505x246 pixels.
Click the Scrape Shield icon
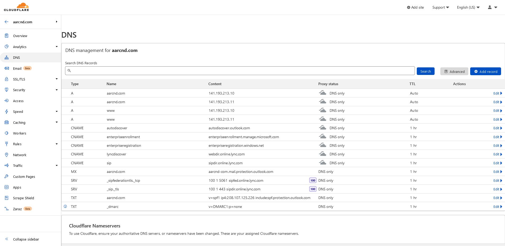(x=7, y=198)
